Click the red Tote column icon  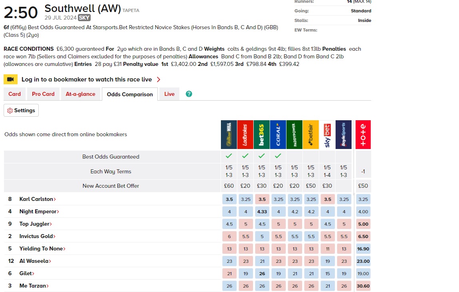pos(363,135)
